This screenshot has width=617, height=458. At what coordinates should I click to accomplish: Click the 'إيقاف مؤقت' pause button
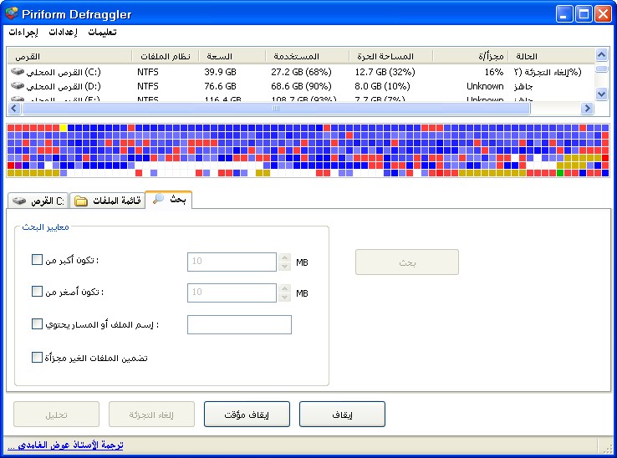pos(247,415)
